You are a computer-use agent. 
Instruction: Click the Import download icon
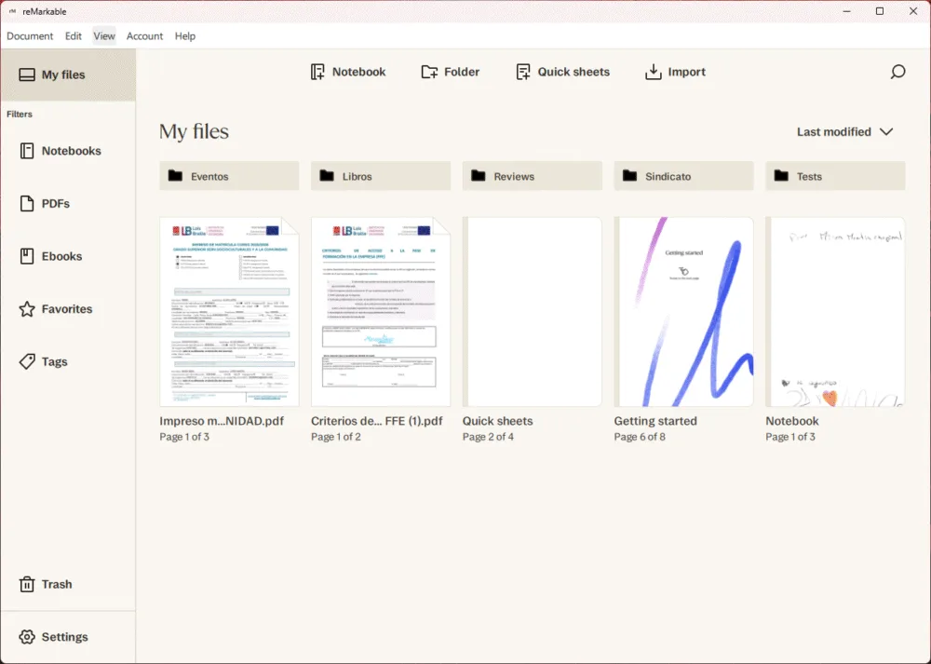coord(654,72)
